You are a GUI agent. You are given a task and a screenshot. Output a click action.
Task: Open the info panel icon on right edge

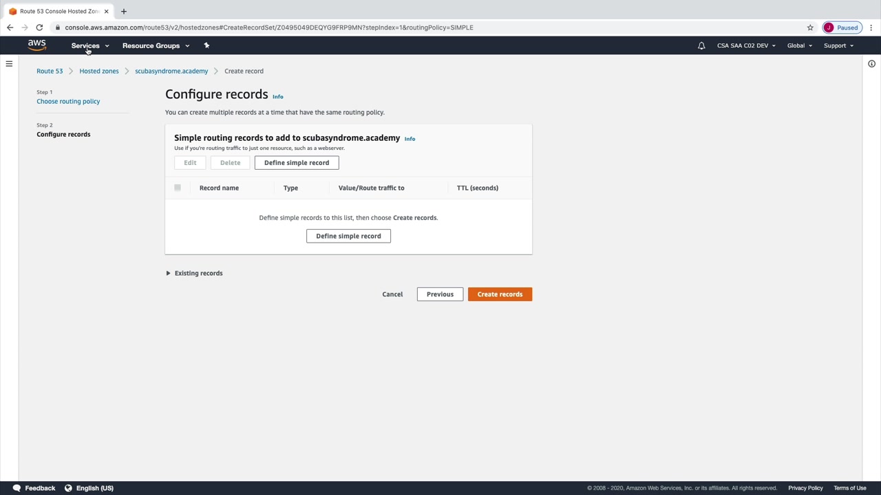coord(871,64)
